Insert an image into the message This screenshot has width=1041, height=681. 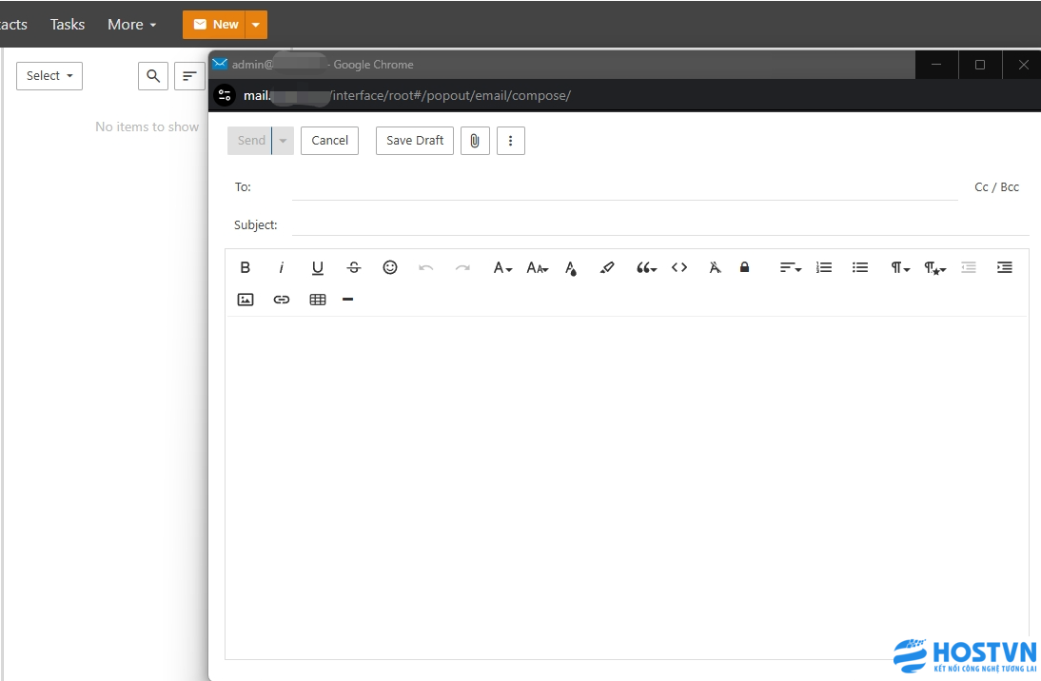point(246,300)
